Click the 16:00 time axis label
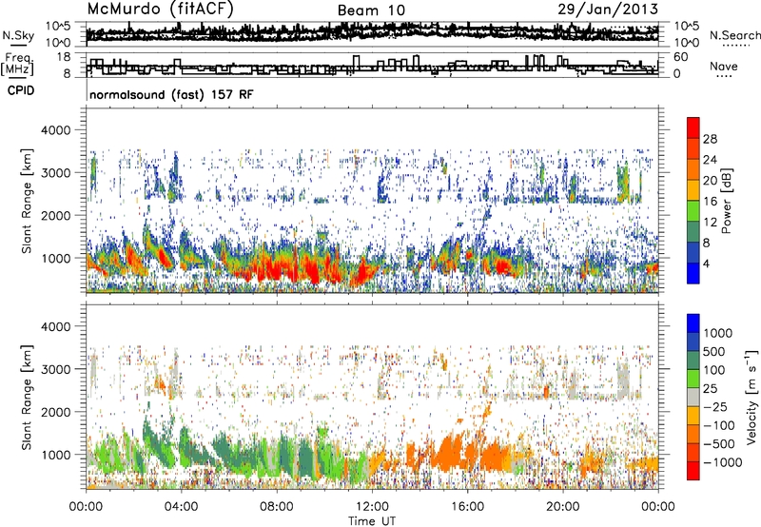 [x=467, y=507]
